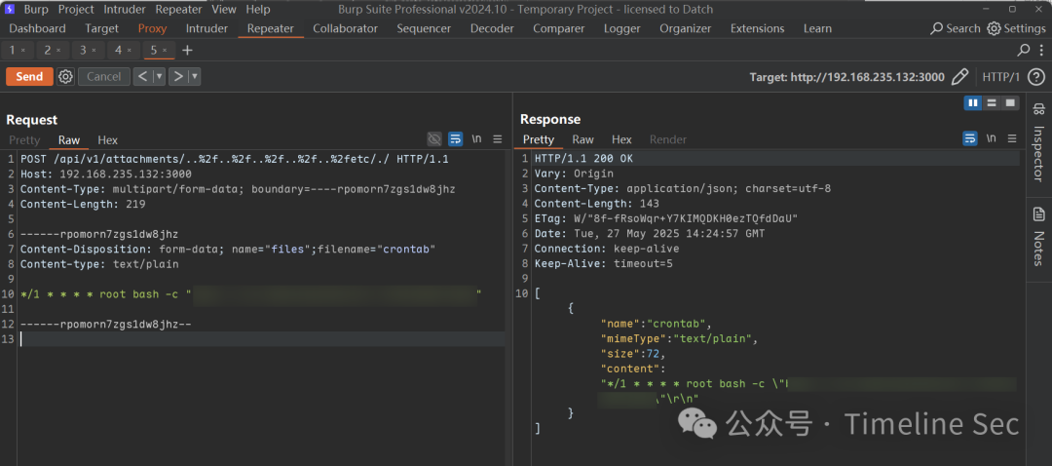Send the request
The width and height of the screenshot is (1052, 466).
click(x=29, y=77)
